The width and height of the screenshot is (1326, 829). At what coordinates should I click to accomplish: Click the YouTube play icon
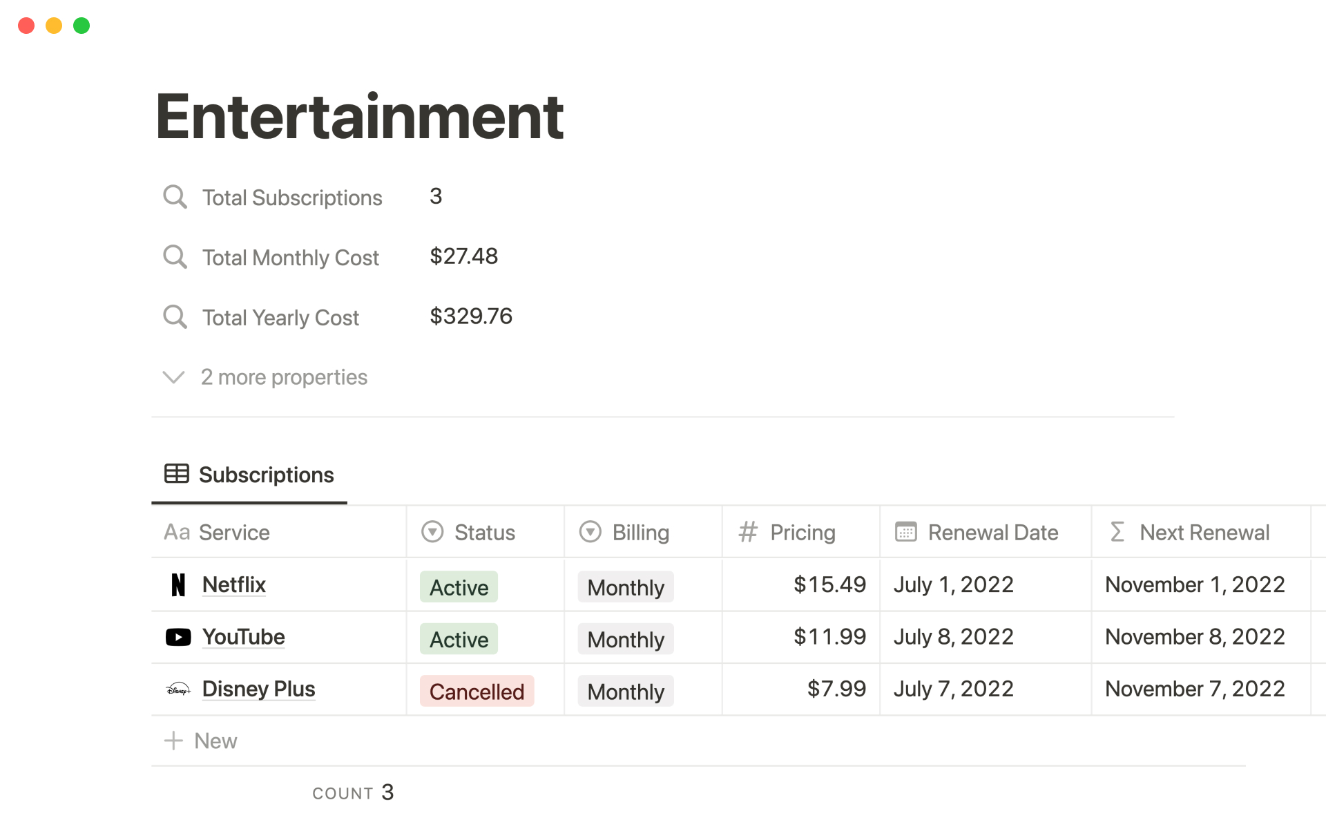coord(178,637)
